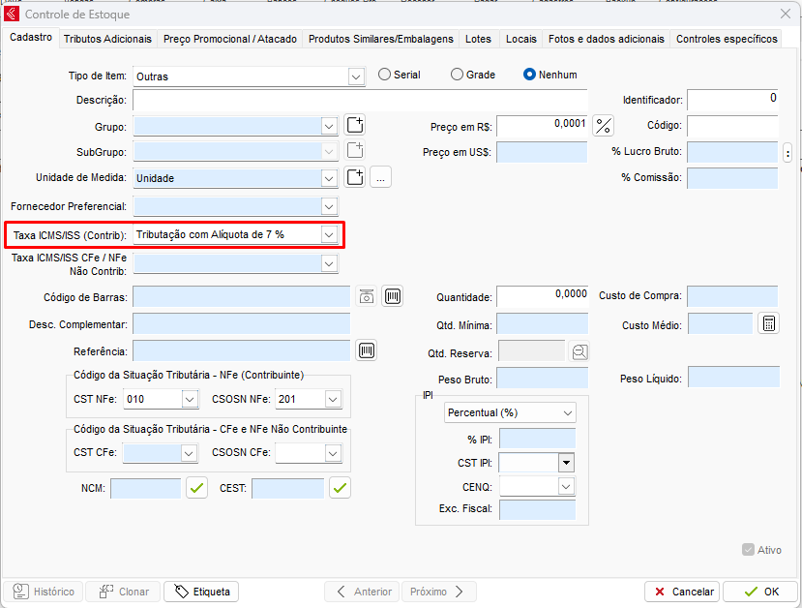This screenshot has width=802, height=608.
Task: Click the camera icon beside Código de Barras
Action: [x=367, y=296]
